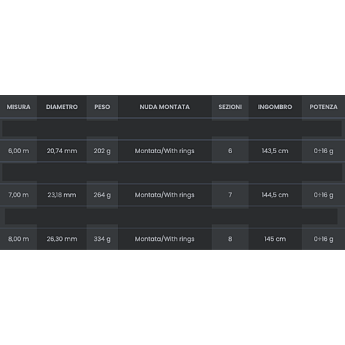
Task: Click the POTENZA column header
Action: tap(324, 107)
